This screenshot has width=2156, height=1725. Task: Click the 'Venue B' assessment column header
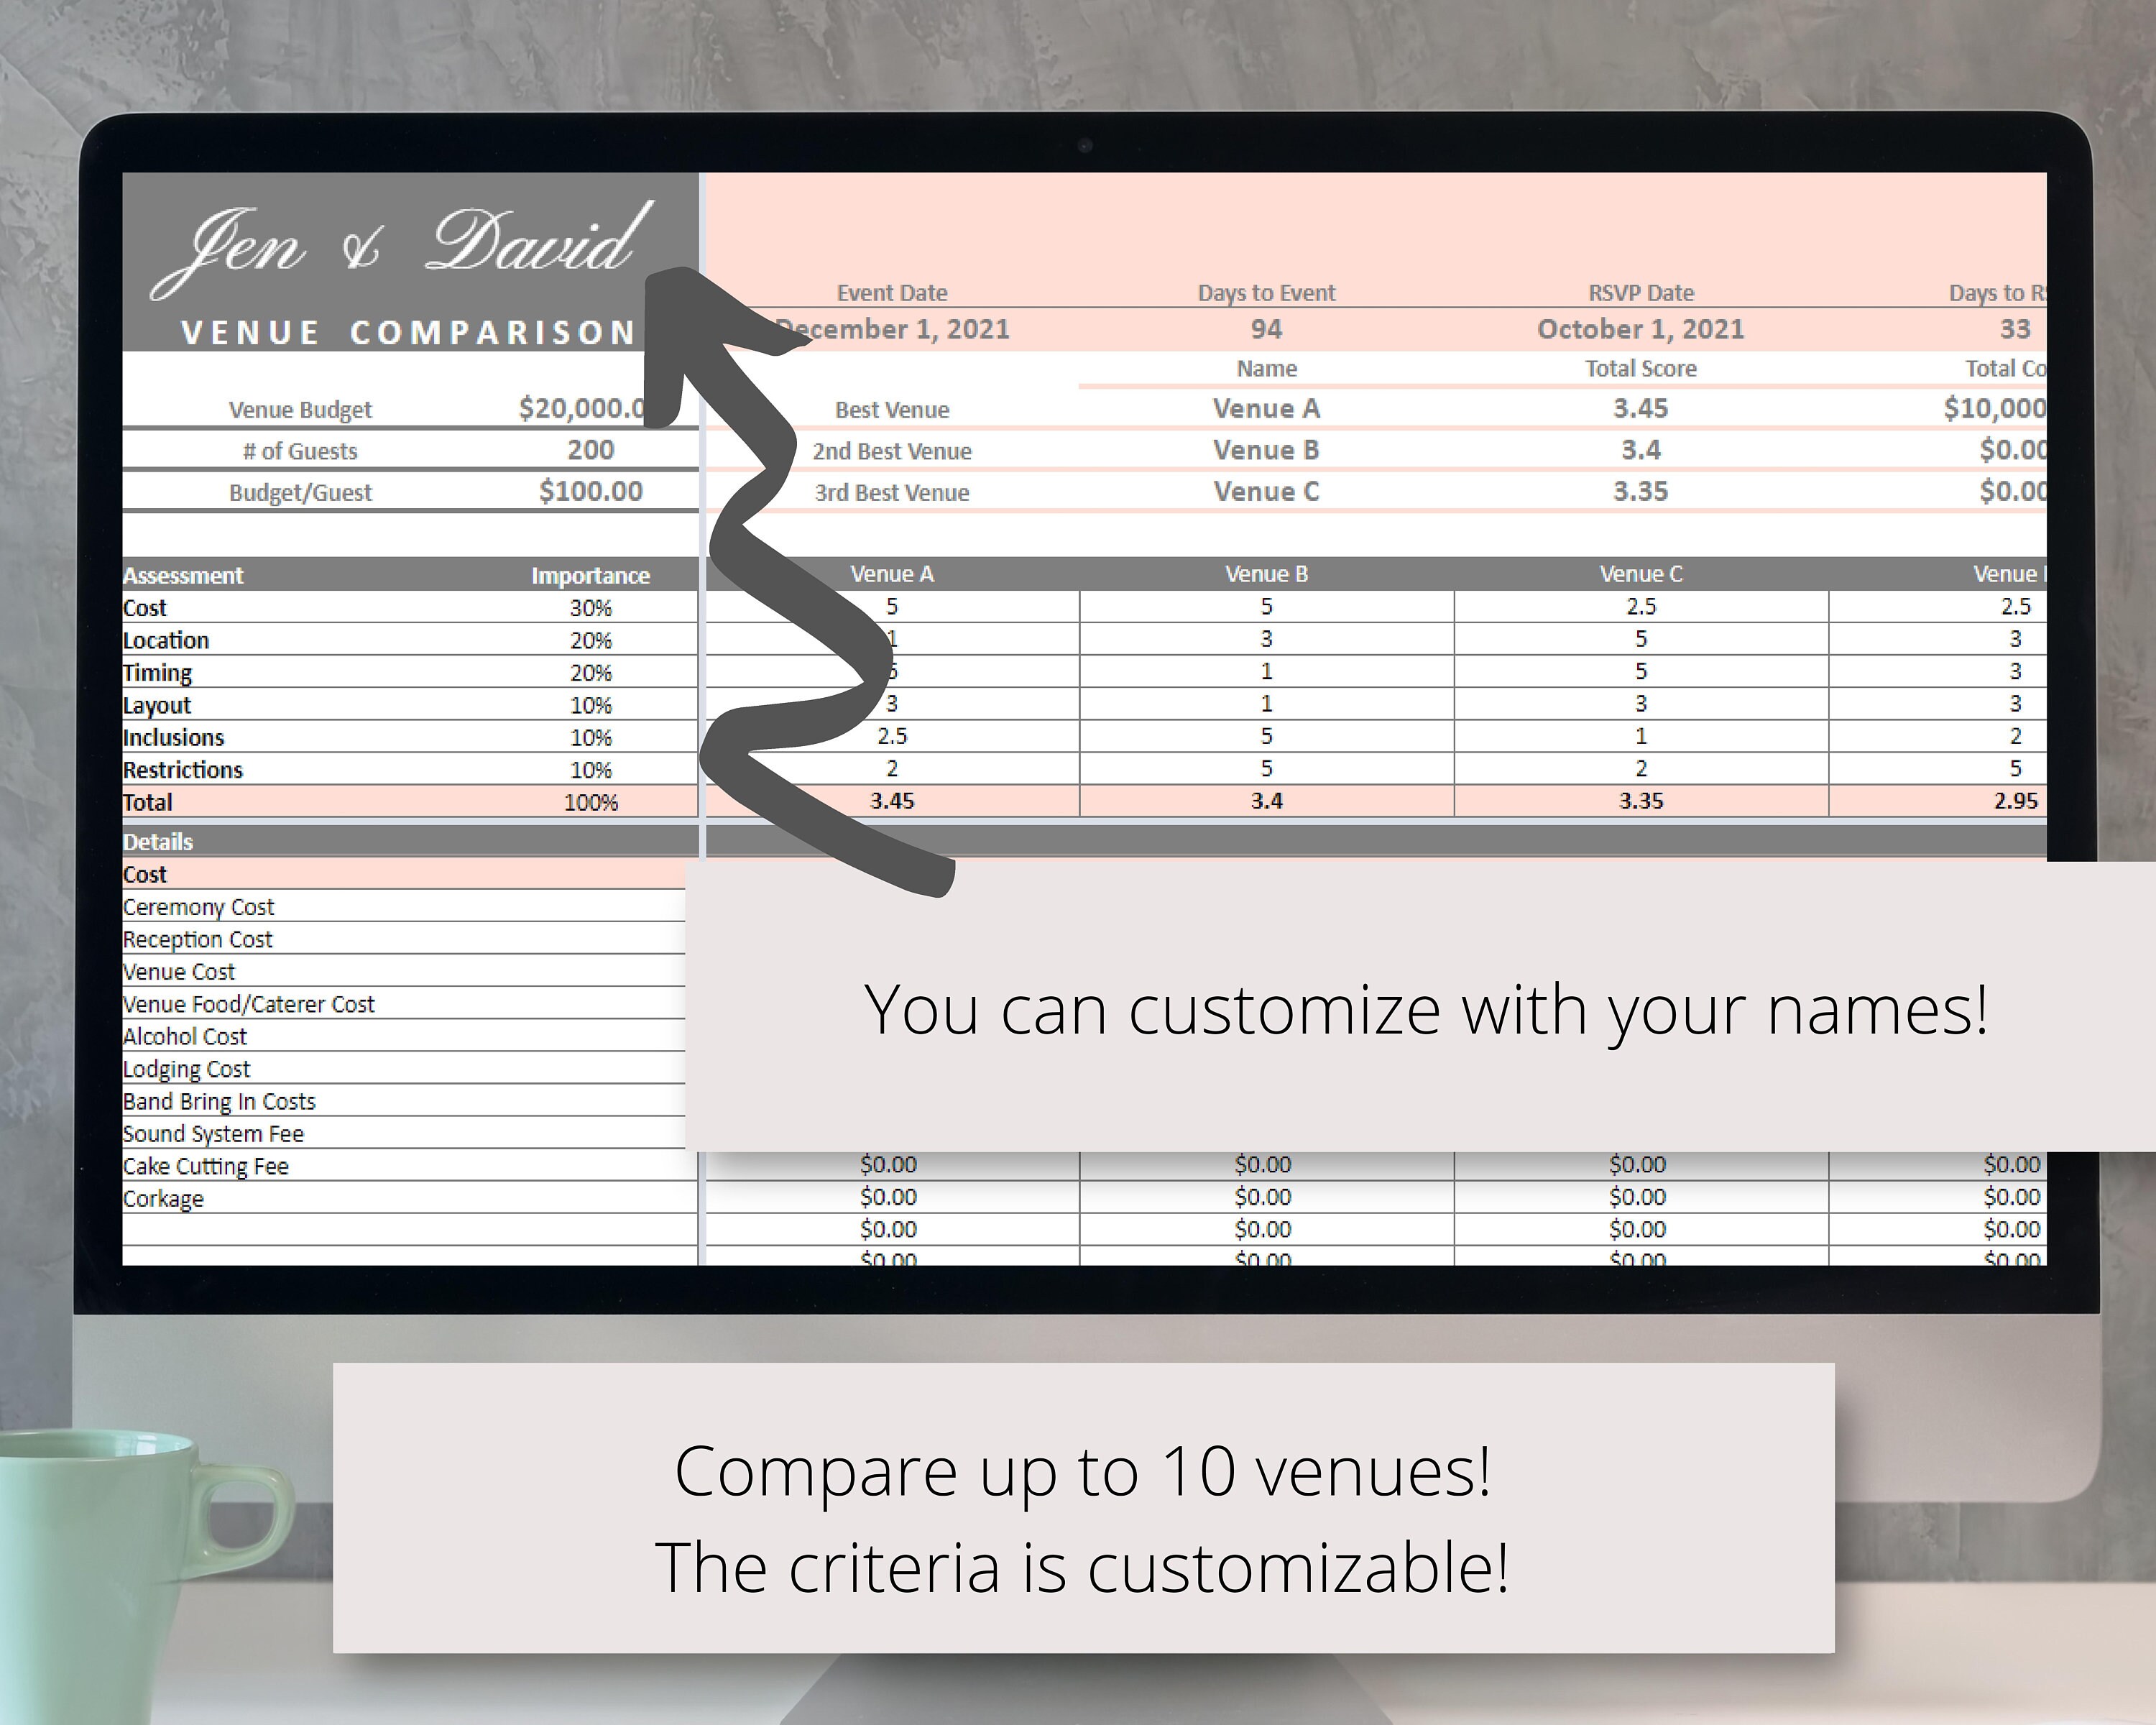1267,574
